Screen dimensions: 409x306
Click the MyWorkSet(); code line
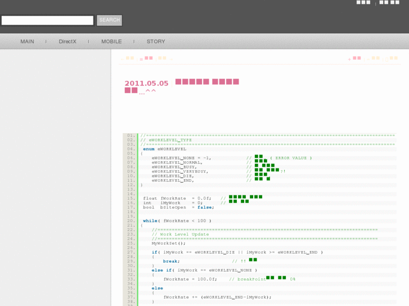[168, 243]
